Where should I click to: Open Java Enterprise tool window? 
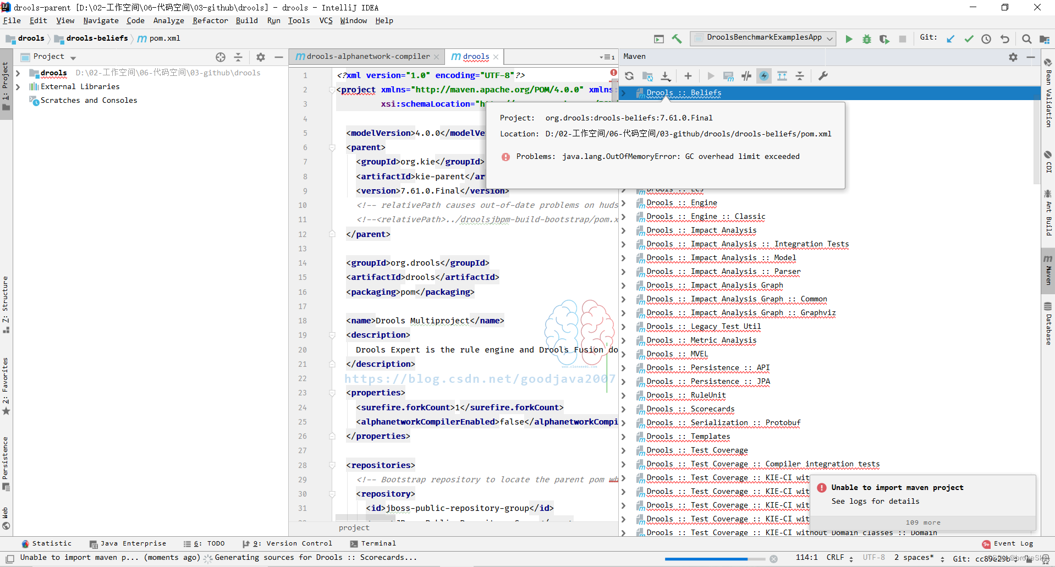pyautogui.click(x=128, y=543)
